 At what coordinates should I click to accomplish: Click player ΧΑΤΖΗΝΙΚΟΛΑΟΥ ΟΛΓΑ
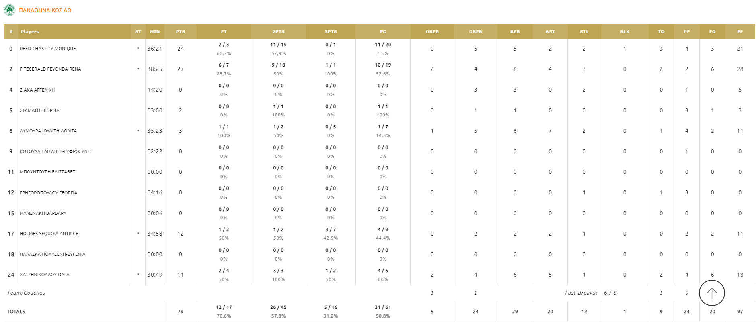tap(45, 275)
